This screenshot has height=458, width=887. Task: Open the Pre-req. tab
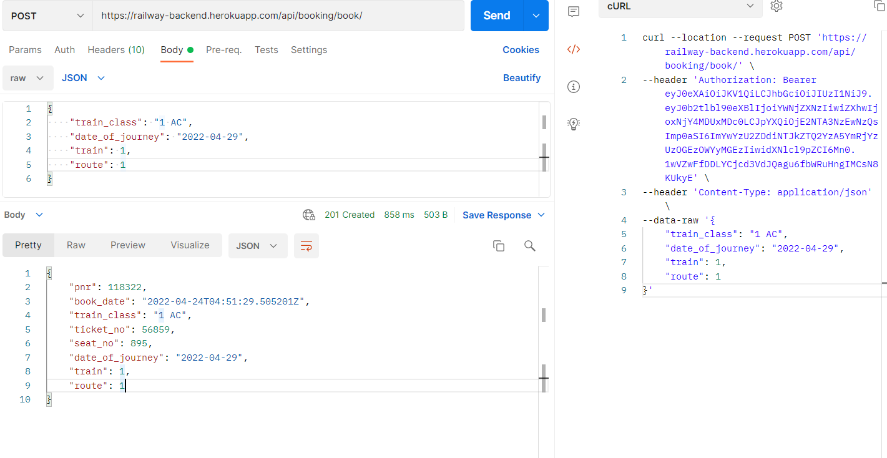pyautogui.click(x=224, y=50)
